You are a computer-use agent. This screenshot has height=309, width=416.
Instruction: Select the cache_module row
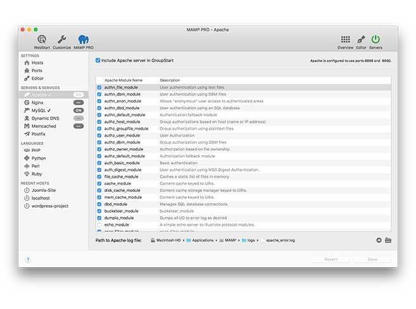tap(244, 184)
